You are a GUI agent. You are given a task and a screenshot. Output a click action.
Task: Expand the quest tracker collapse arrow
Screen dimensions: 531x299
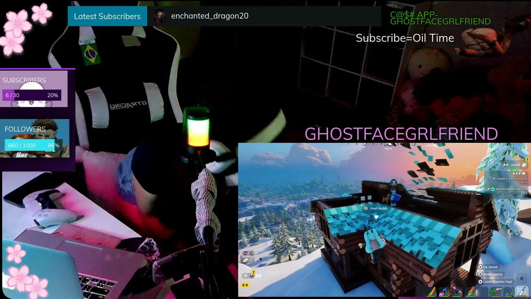(x=524, y=174)
